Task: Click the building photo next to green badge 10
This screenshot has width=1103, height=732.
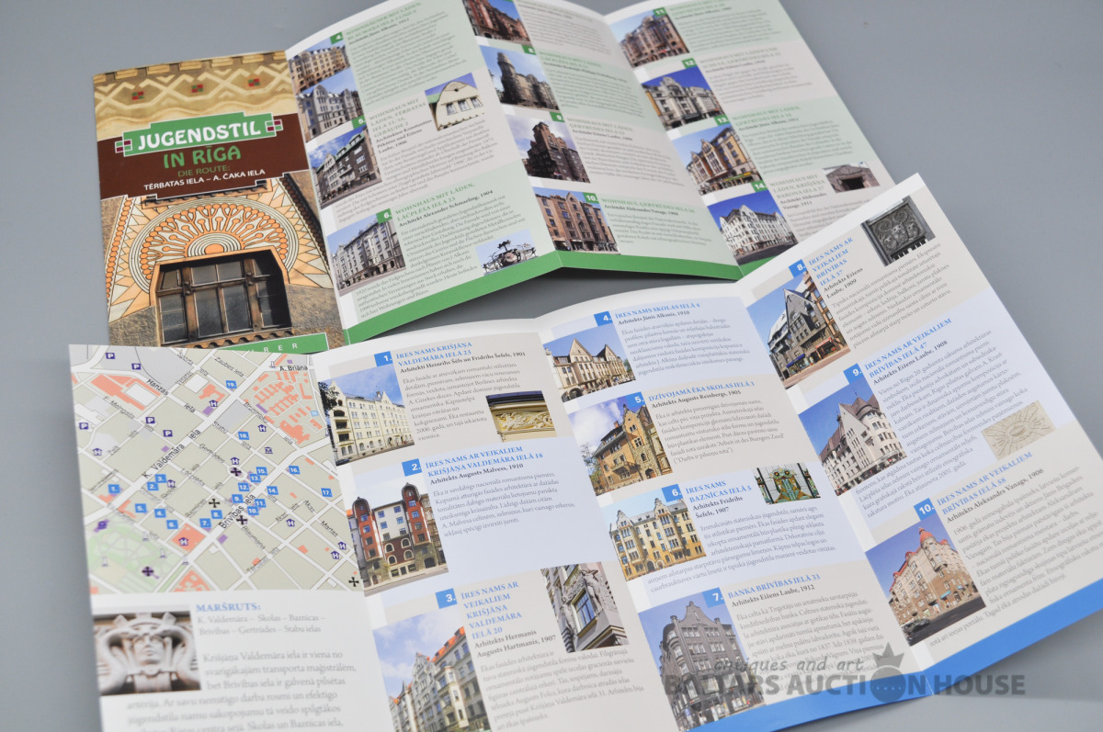Action: pos(574,221)
